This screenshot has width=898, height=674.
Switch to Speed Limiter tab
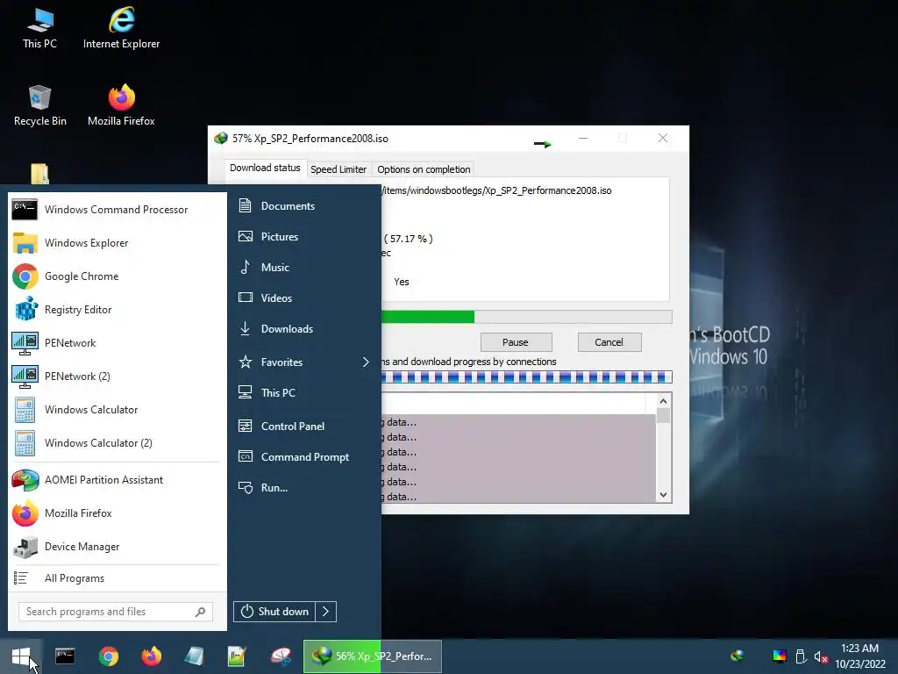coord(339,169)
